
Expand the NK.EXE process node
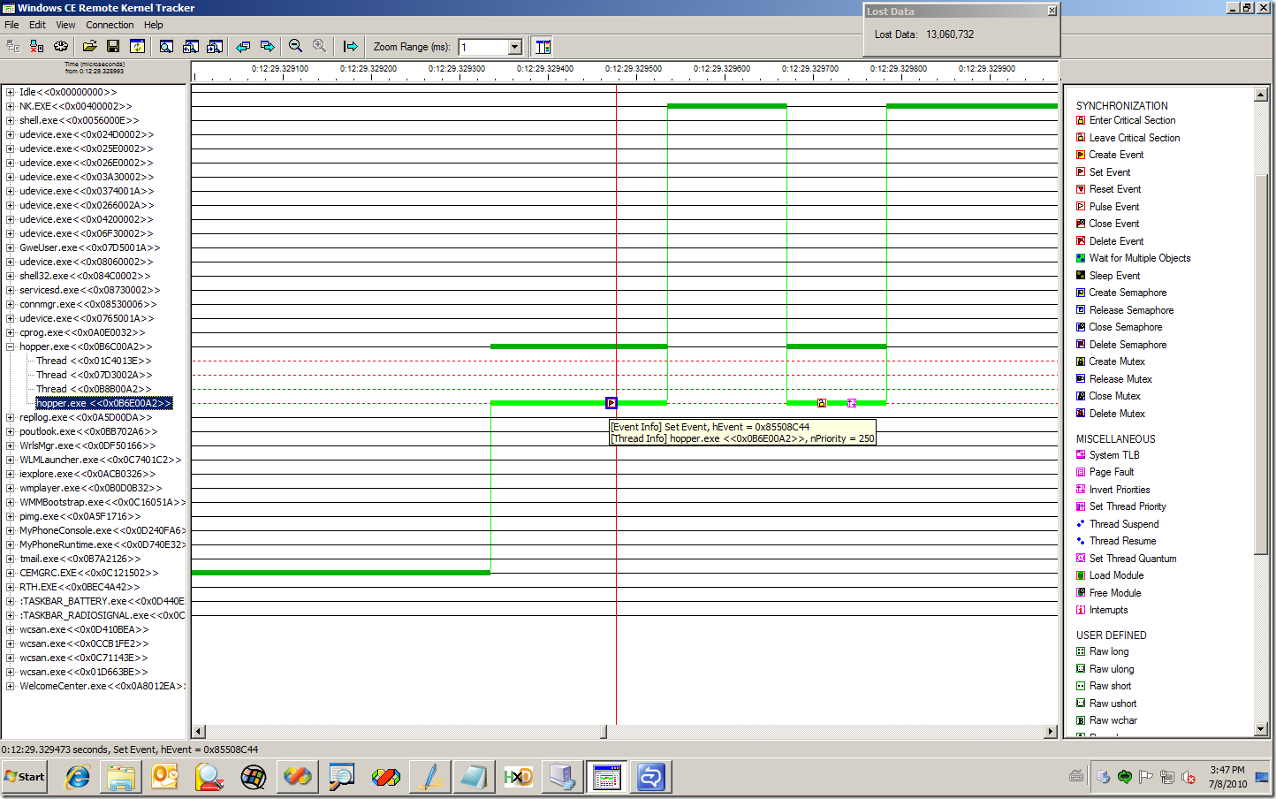click(10, 106)
